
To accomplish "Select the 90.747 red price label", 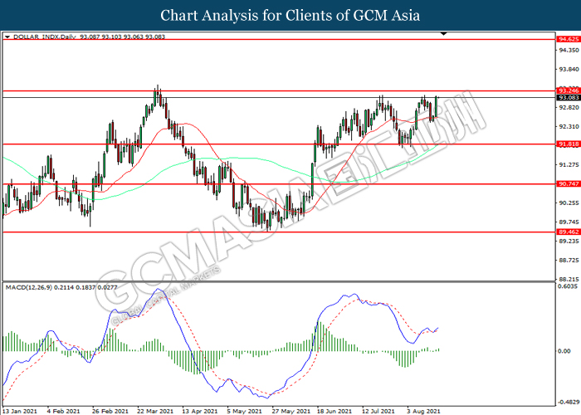I will point(569,183).
